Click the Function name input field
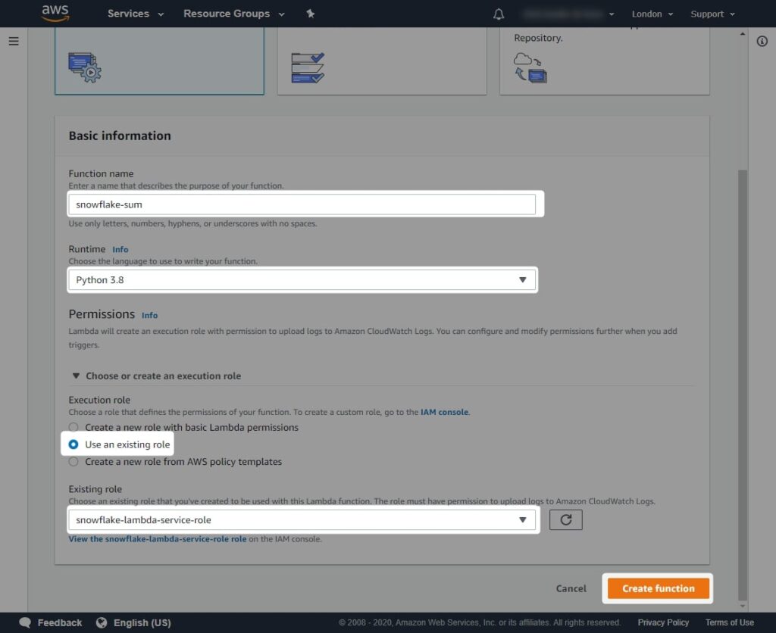The width and height of the screenshot is (776, 633). pos(303,204)
